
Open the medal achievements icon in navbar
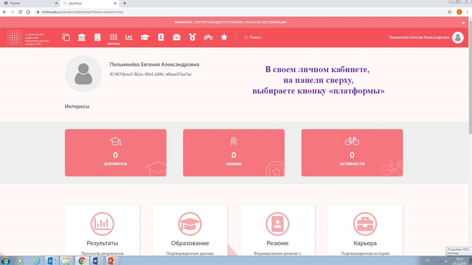(x=192, y=37)
